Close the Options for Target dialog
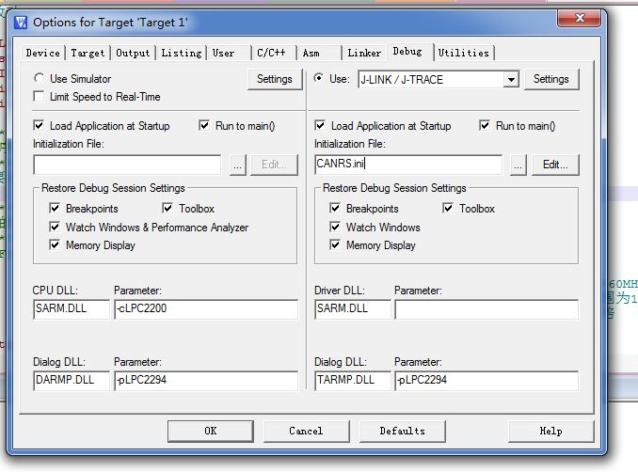 click(580, 18)
